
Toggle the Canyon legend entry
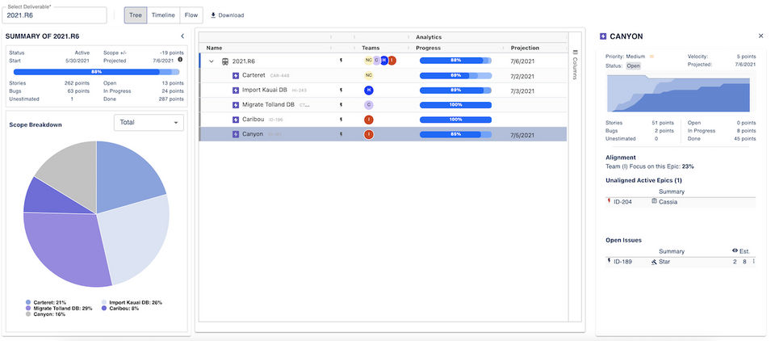coord(45,314)
